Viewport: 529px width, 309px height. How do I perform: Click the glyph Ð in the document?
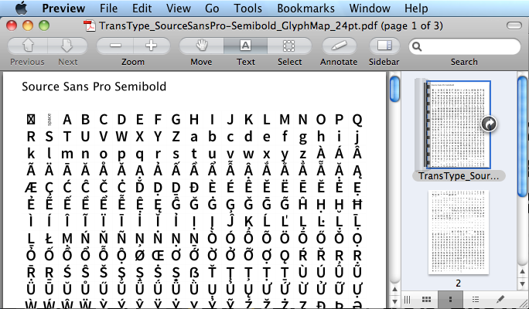pos(194,188)
